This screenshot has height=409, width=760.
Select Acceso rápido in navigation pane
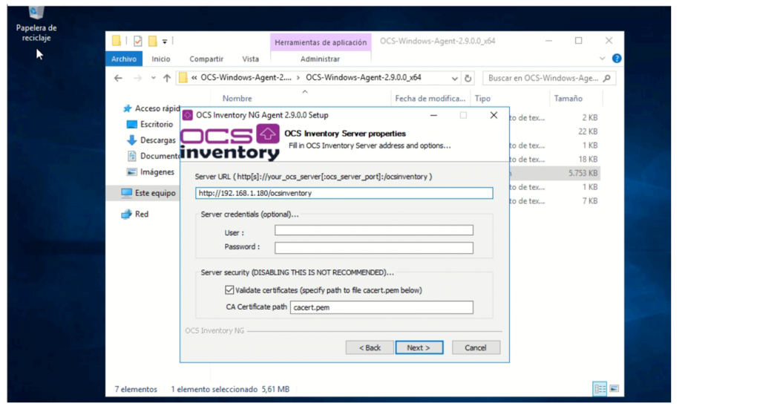[151, 108]
